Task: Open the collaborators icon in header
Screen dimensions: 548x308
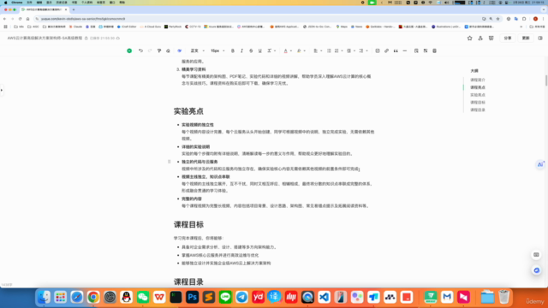Action: (x=480, y=38)
